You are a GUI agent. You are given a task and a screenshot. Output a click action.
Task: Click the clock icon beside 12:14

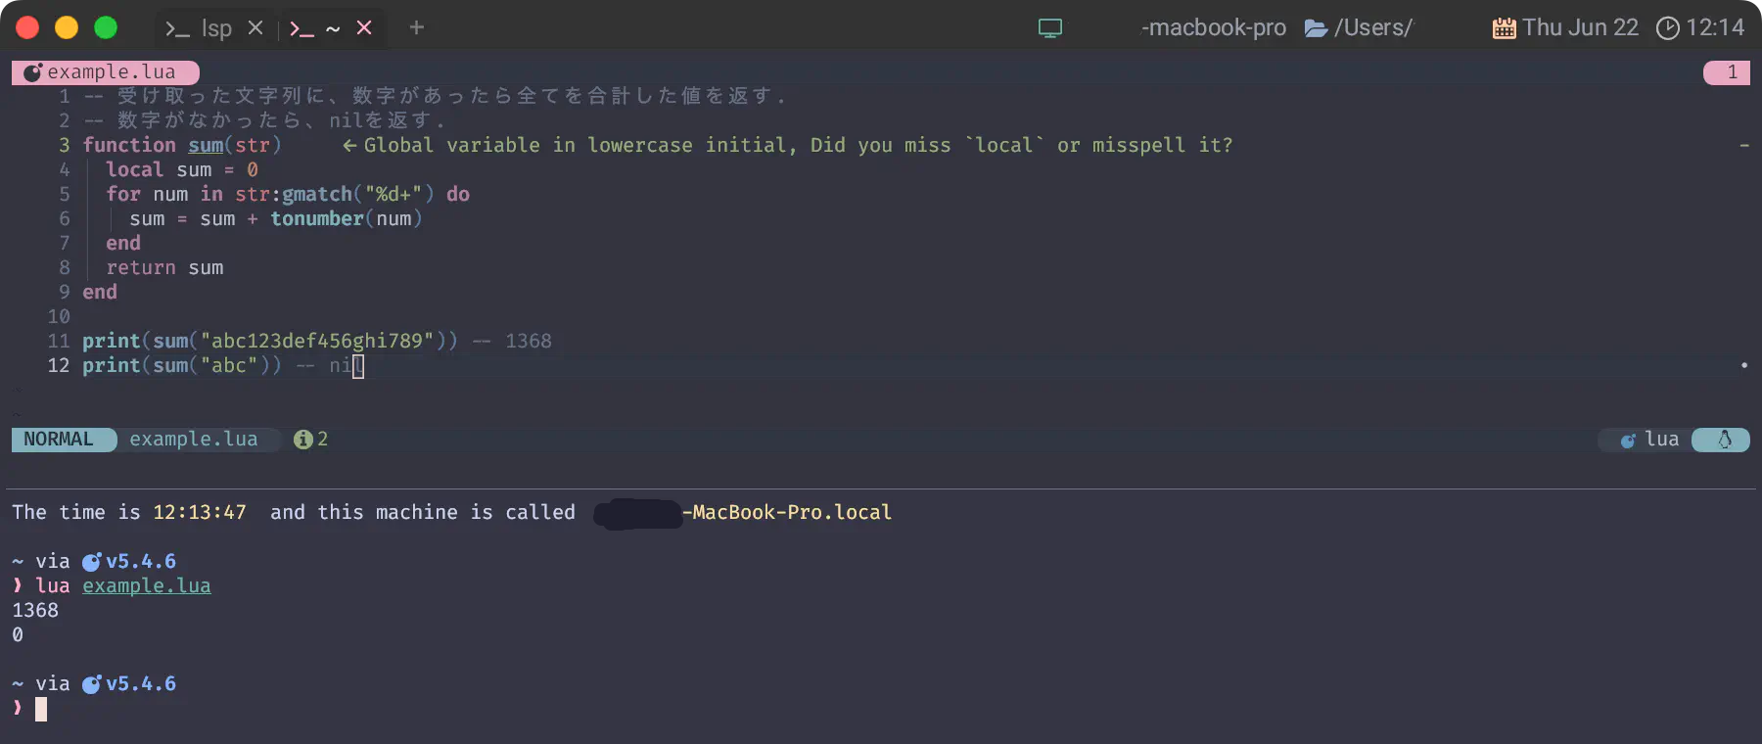(x=1667, y=28)
